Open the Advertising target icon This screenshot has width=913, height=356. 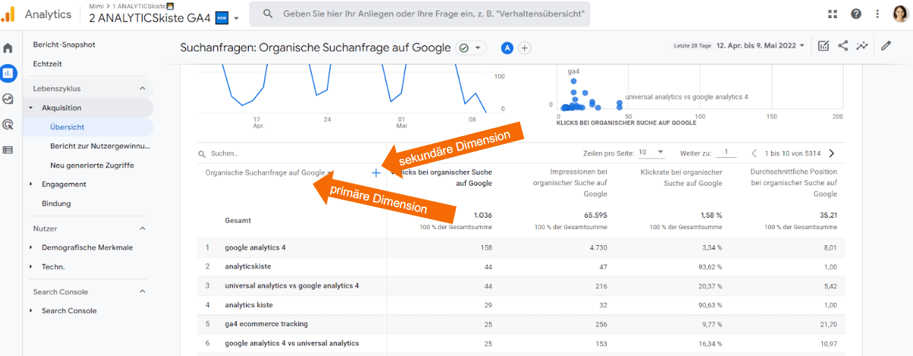coord(8,125)
